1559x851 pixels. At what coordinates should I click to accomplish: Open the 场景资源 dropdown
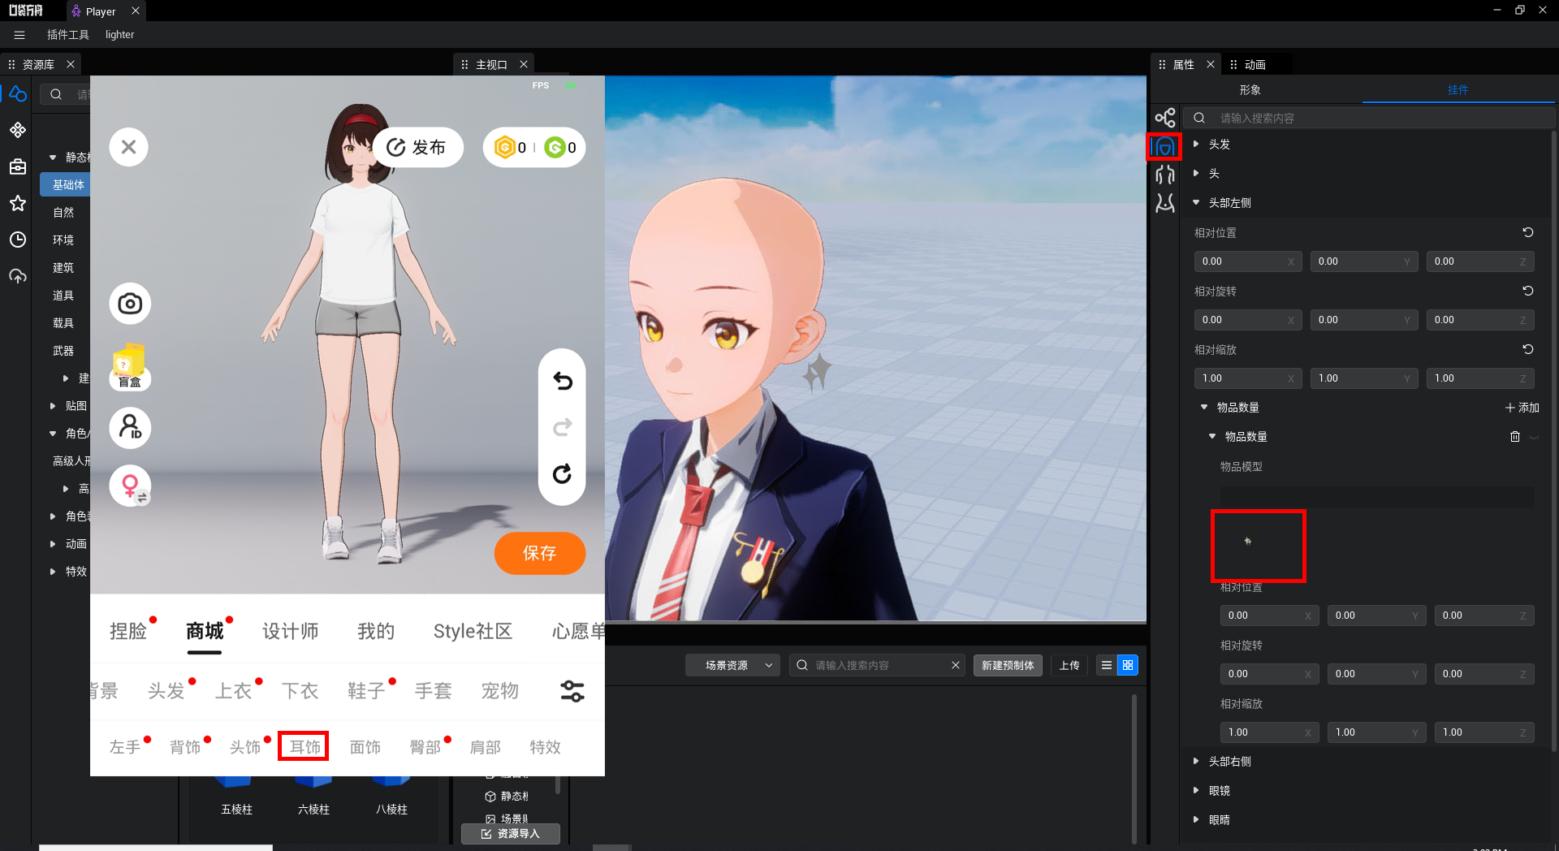click(733, 665)
